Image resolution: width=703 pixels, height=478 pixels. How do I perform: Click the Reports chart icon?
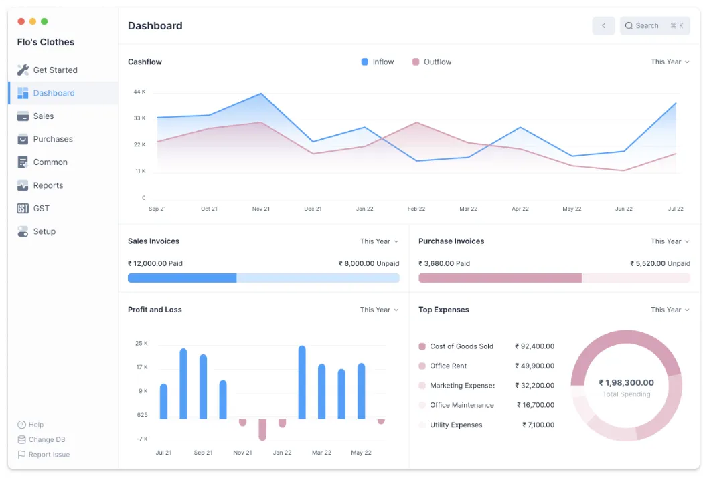(x=23, y=185)
